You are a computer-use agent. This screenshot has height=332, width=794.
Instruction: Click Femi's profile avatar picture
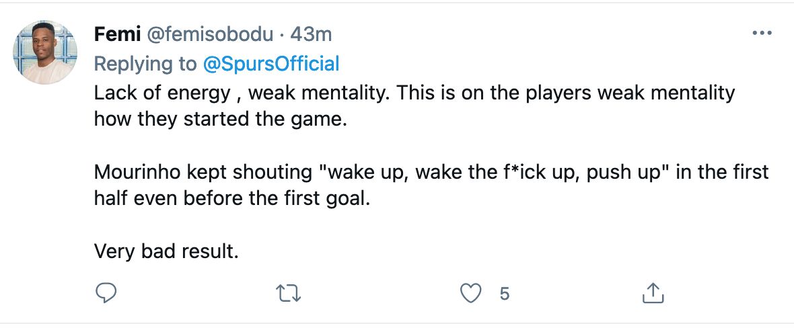46,52
